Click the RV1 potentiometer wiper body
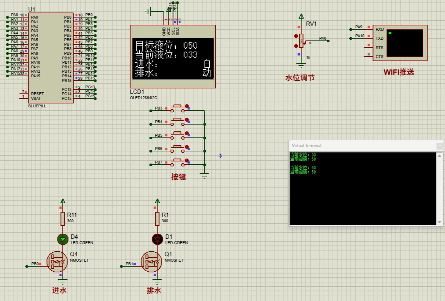The image size is (445, 301). (x=301, y=41)
